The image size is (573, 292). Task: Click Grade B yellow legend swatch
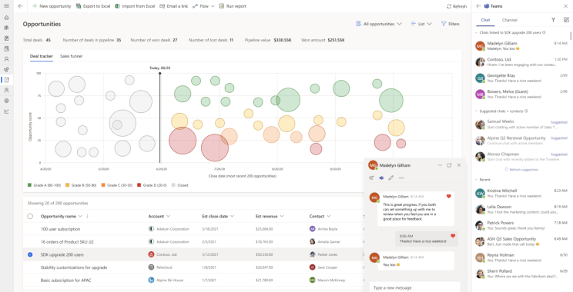67,185
